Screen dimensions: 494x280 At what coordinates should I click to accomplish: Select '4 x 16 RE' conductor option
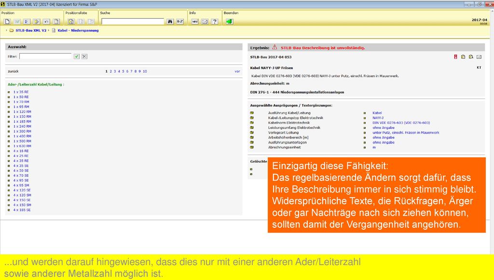point(21,151)
